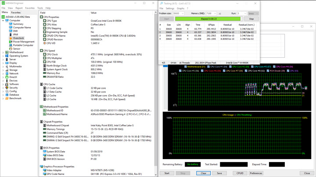The height and width of the screenshot is (177, 316).
Task: Click the CPUID button
Action: point(240,173)
